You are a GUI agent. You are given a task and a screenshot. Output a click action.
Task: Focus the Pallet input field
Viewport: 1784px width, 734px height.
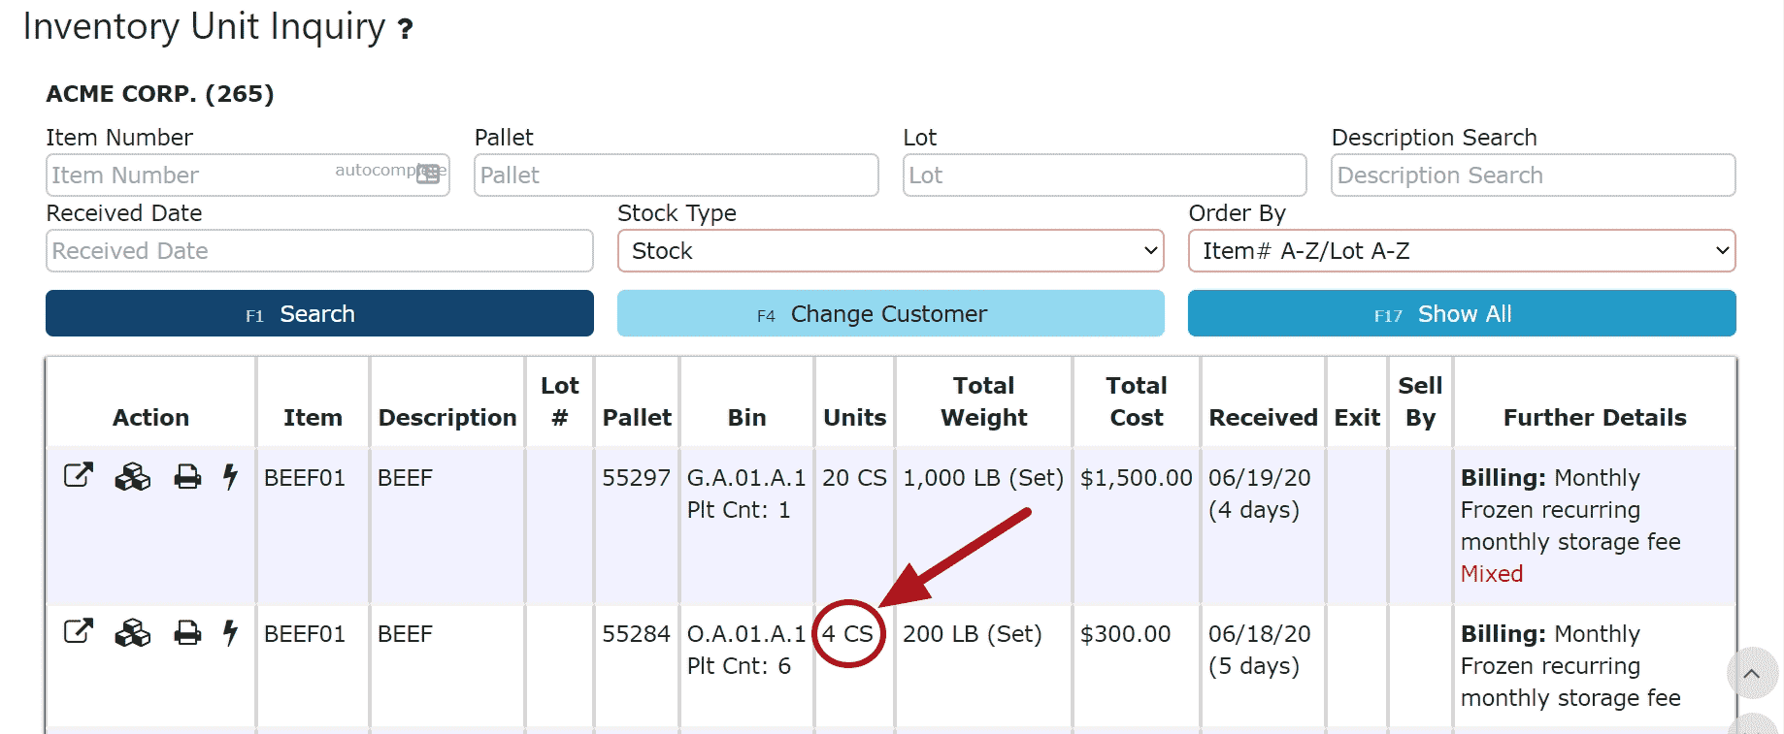point(676,176)
